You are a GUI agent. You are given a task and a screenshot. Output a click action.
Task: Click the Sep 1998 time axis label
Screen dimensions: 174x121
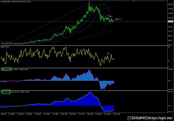(x=3, y=114)
